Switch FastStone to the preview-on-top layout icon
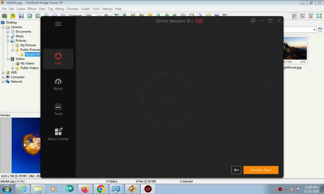The width and height of the screenshot is (324, 194). (311, 16)
